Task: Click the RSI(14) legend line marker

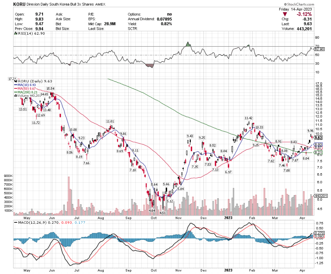Action: [x=16, y=33]
